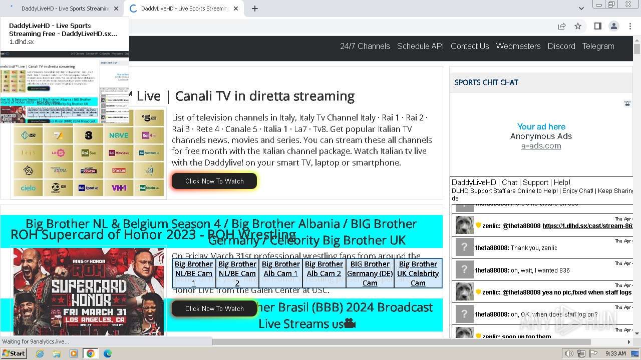Click the NOVE channel logo

[x=119, y=135]
